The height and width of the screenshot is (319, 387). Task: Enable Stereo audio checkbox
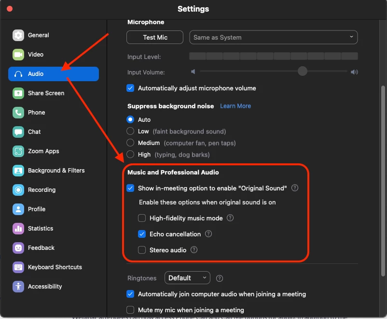pos(142,250)
